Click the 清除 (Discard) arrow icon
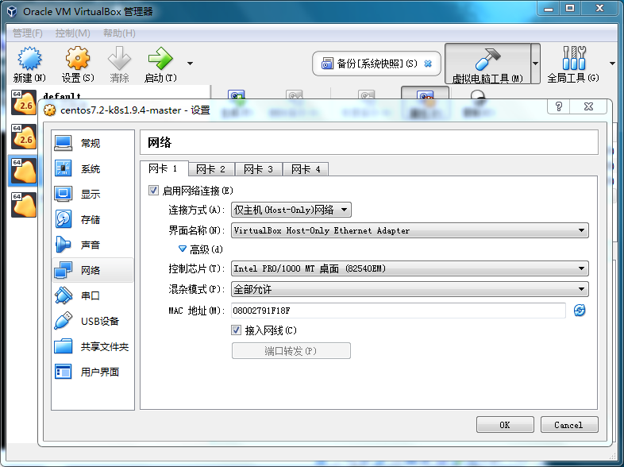 [119, 59]
